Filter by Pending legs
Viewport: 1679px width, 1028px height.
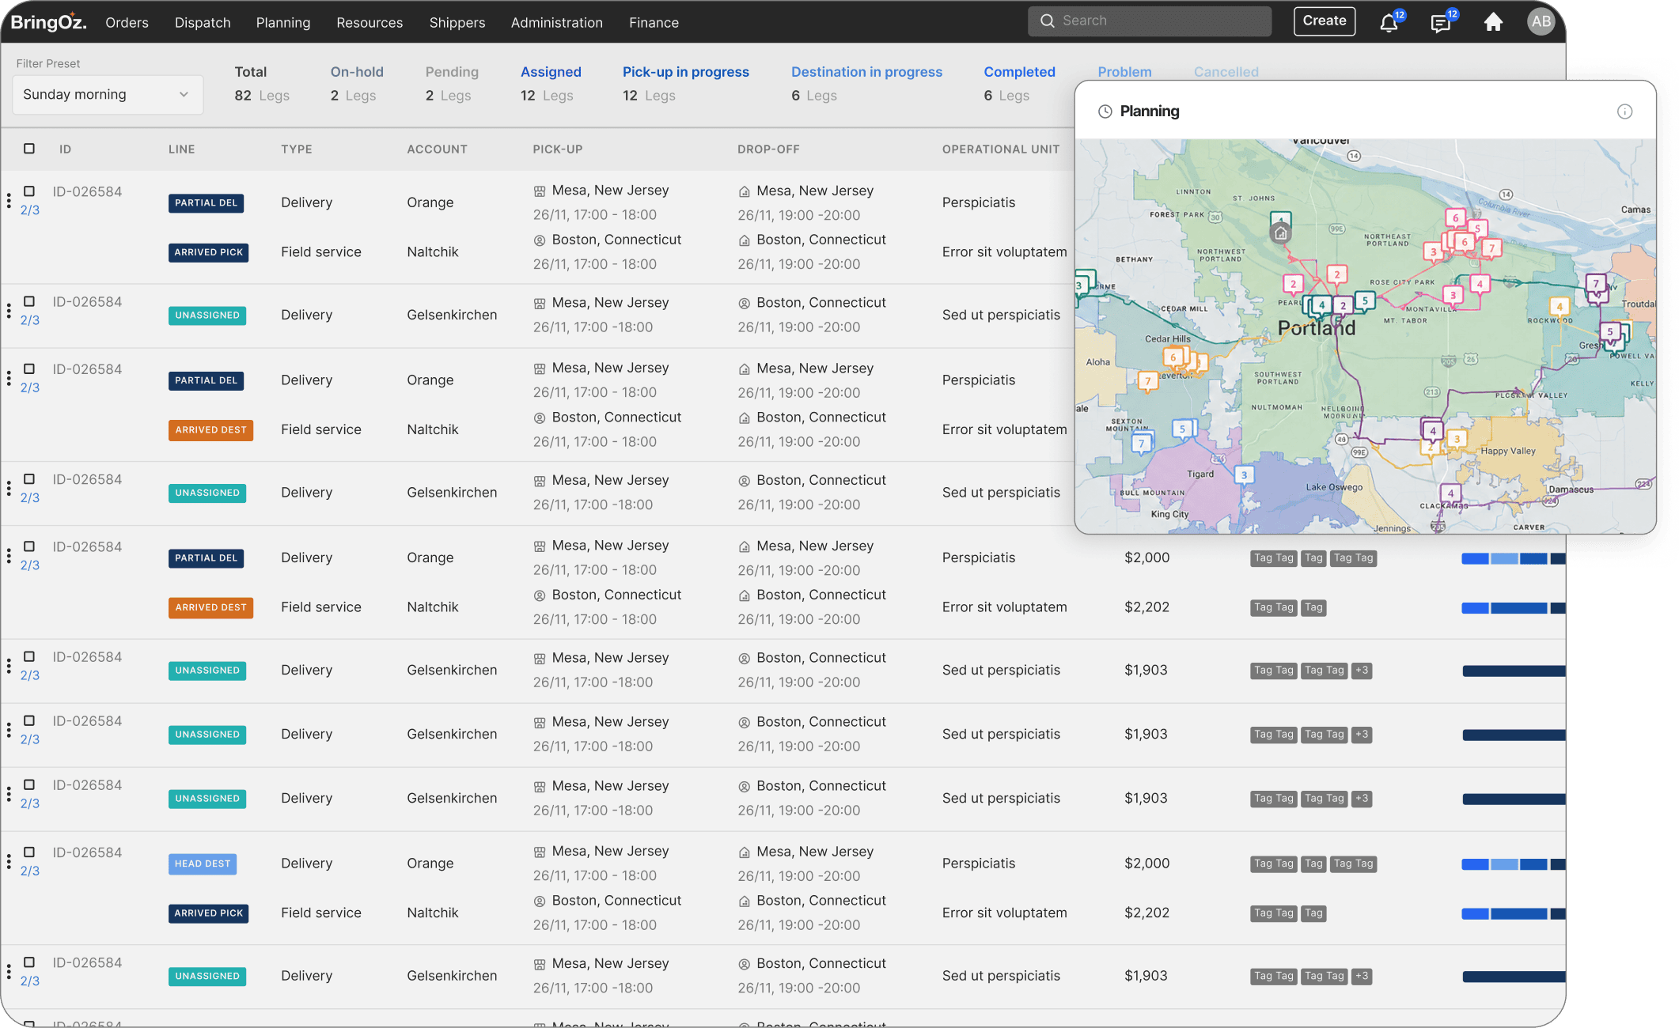[x=452, y=83]
